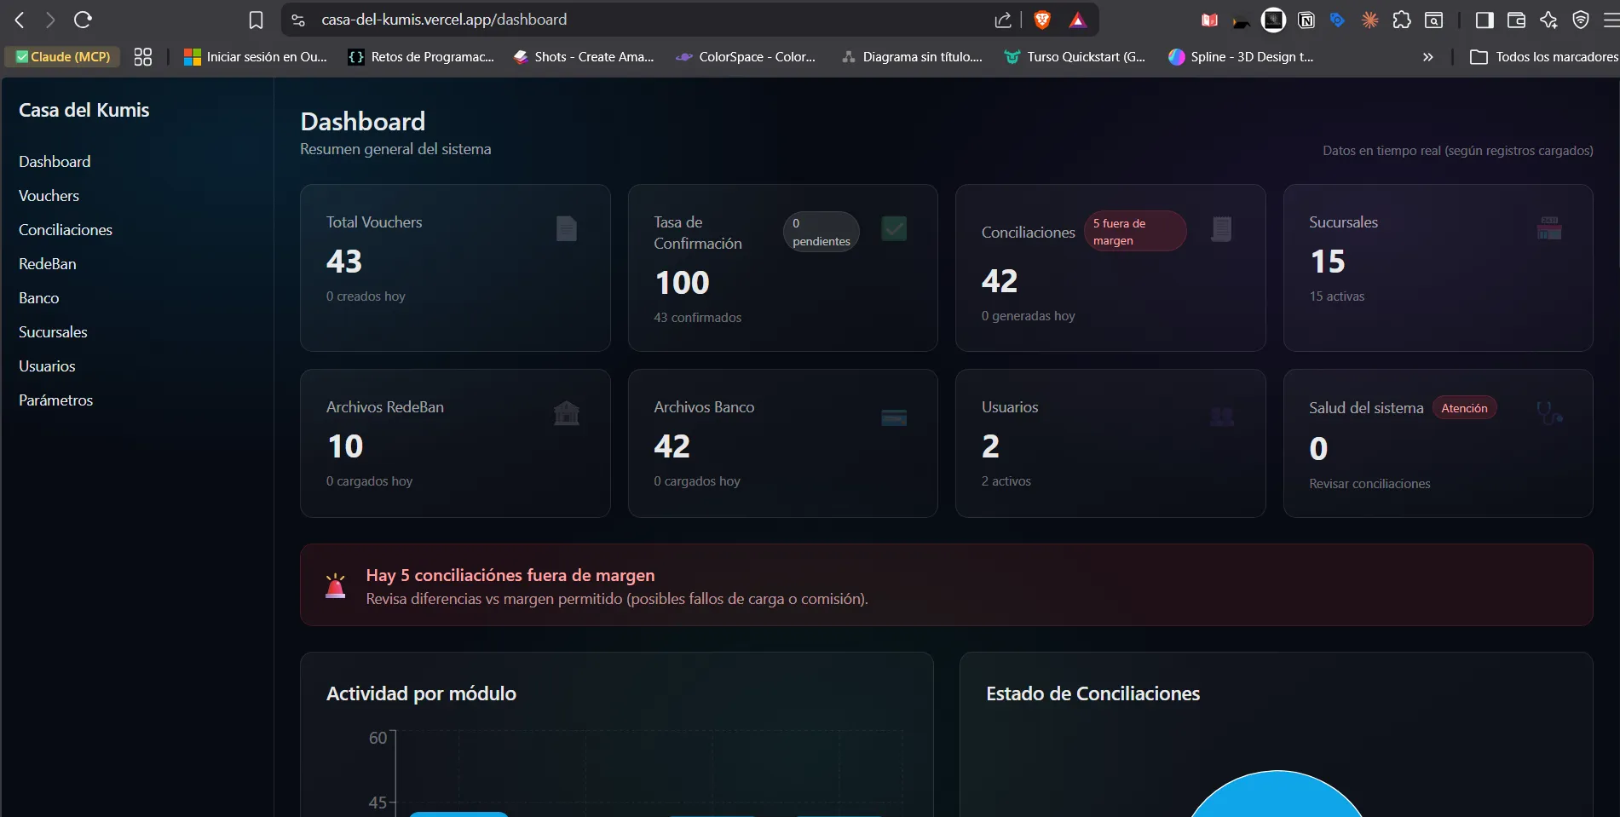View site information icon in address bar
Image resolution: width=1620 pixels, height=817 pixels.
(298, 20)
